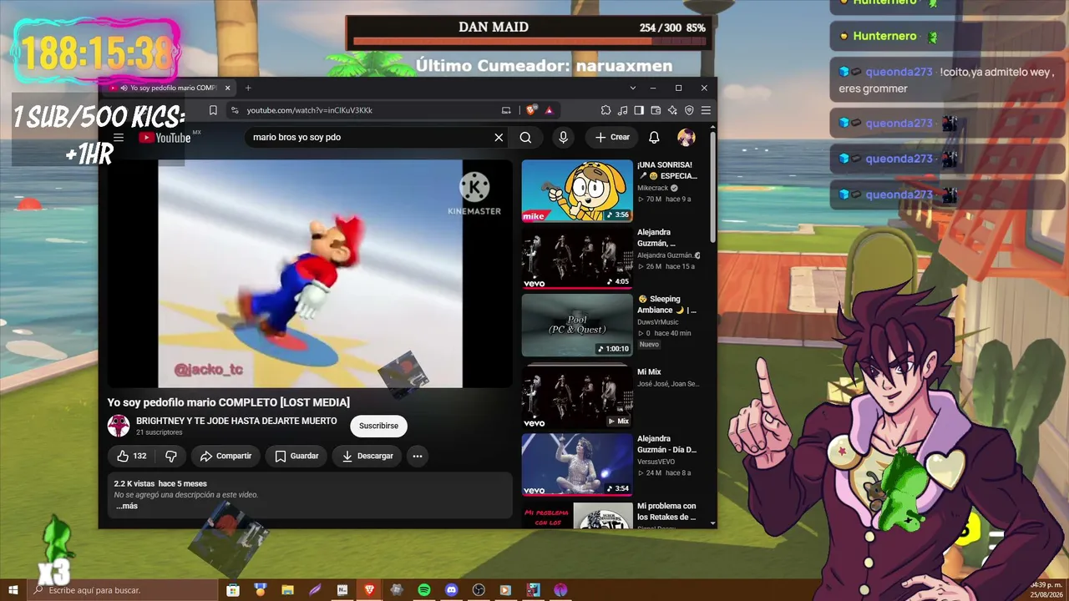The image size is (1069, 601).
Task: Expand the description with '...más'
Action: 126,506
